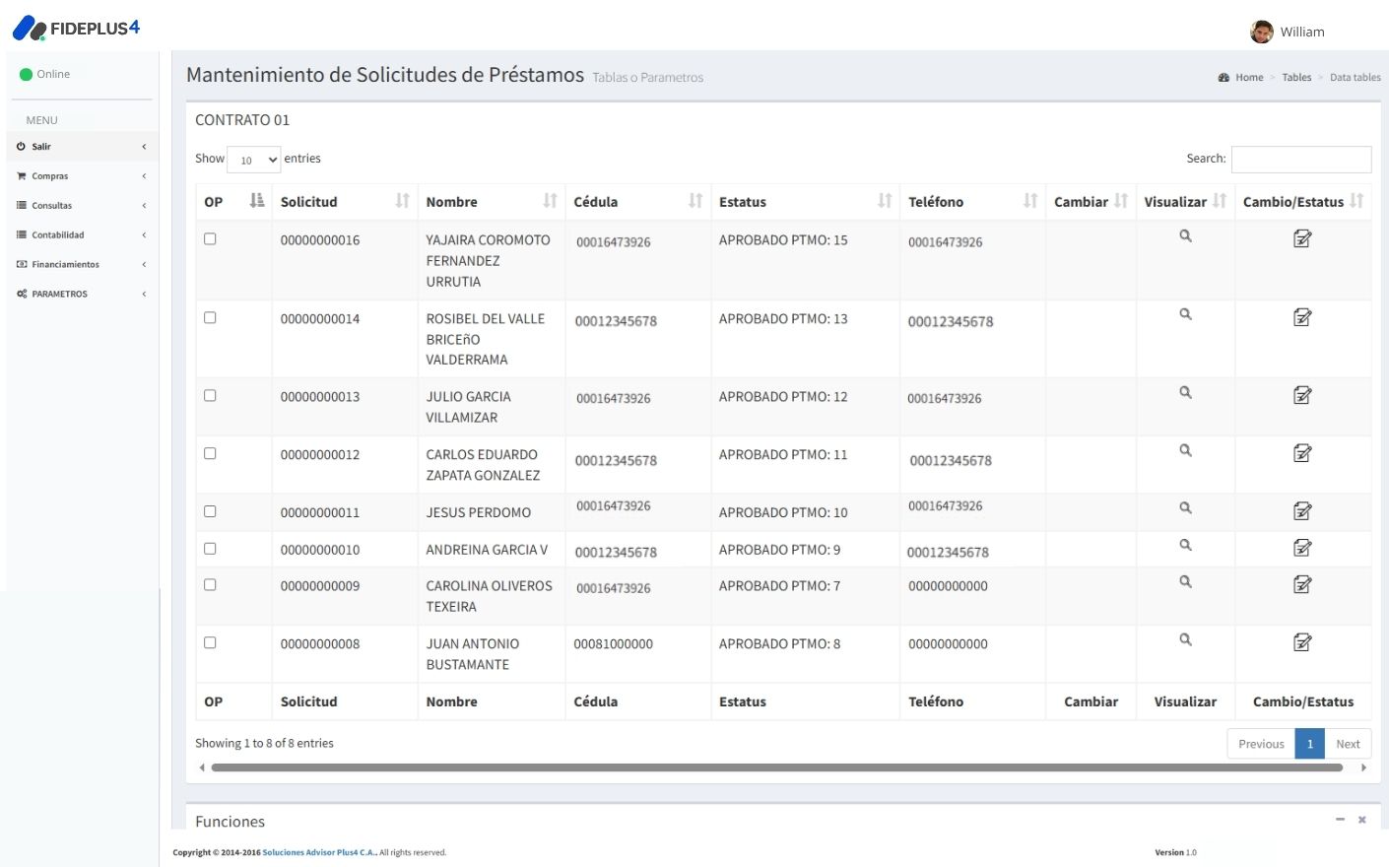Tick the checkbox for CAROLINA OLIVEROS TEXEIRA

pos(209,583)
